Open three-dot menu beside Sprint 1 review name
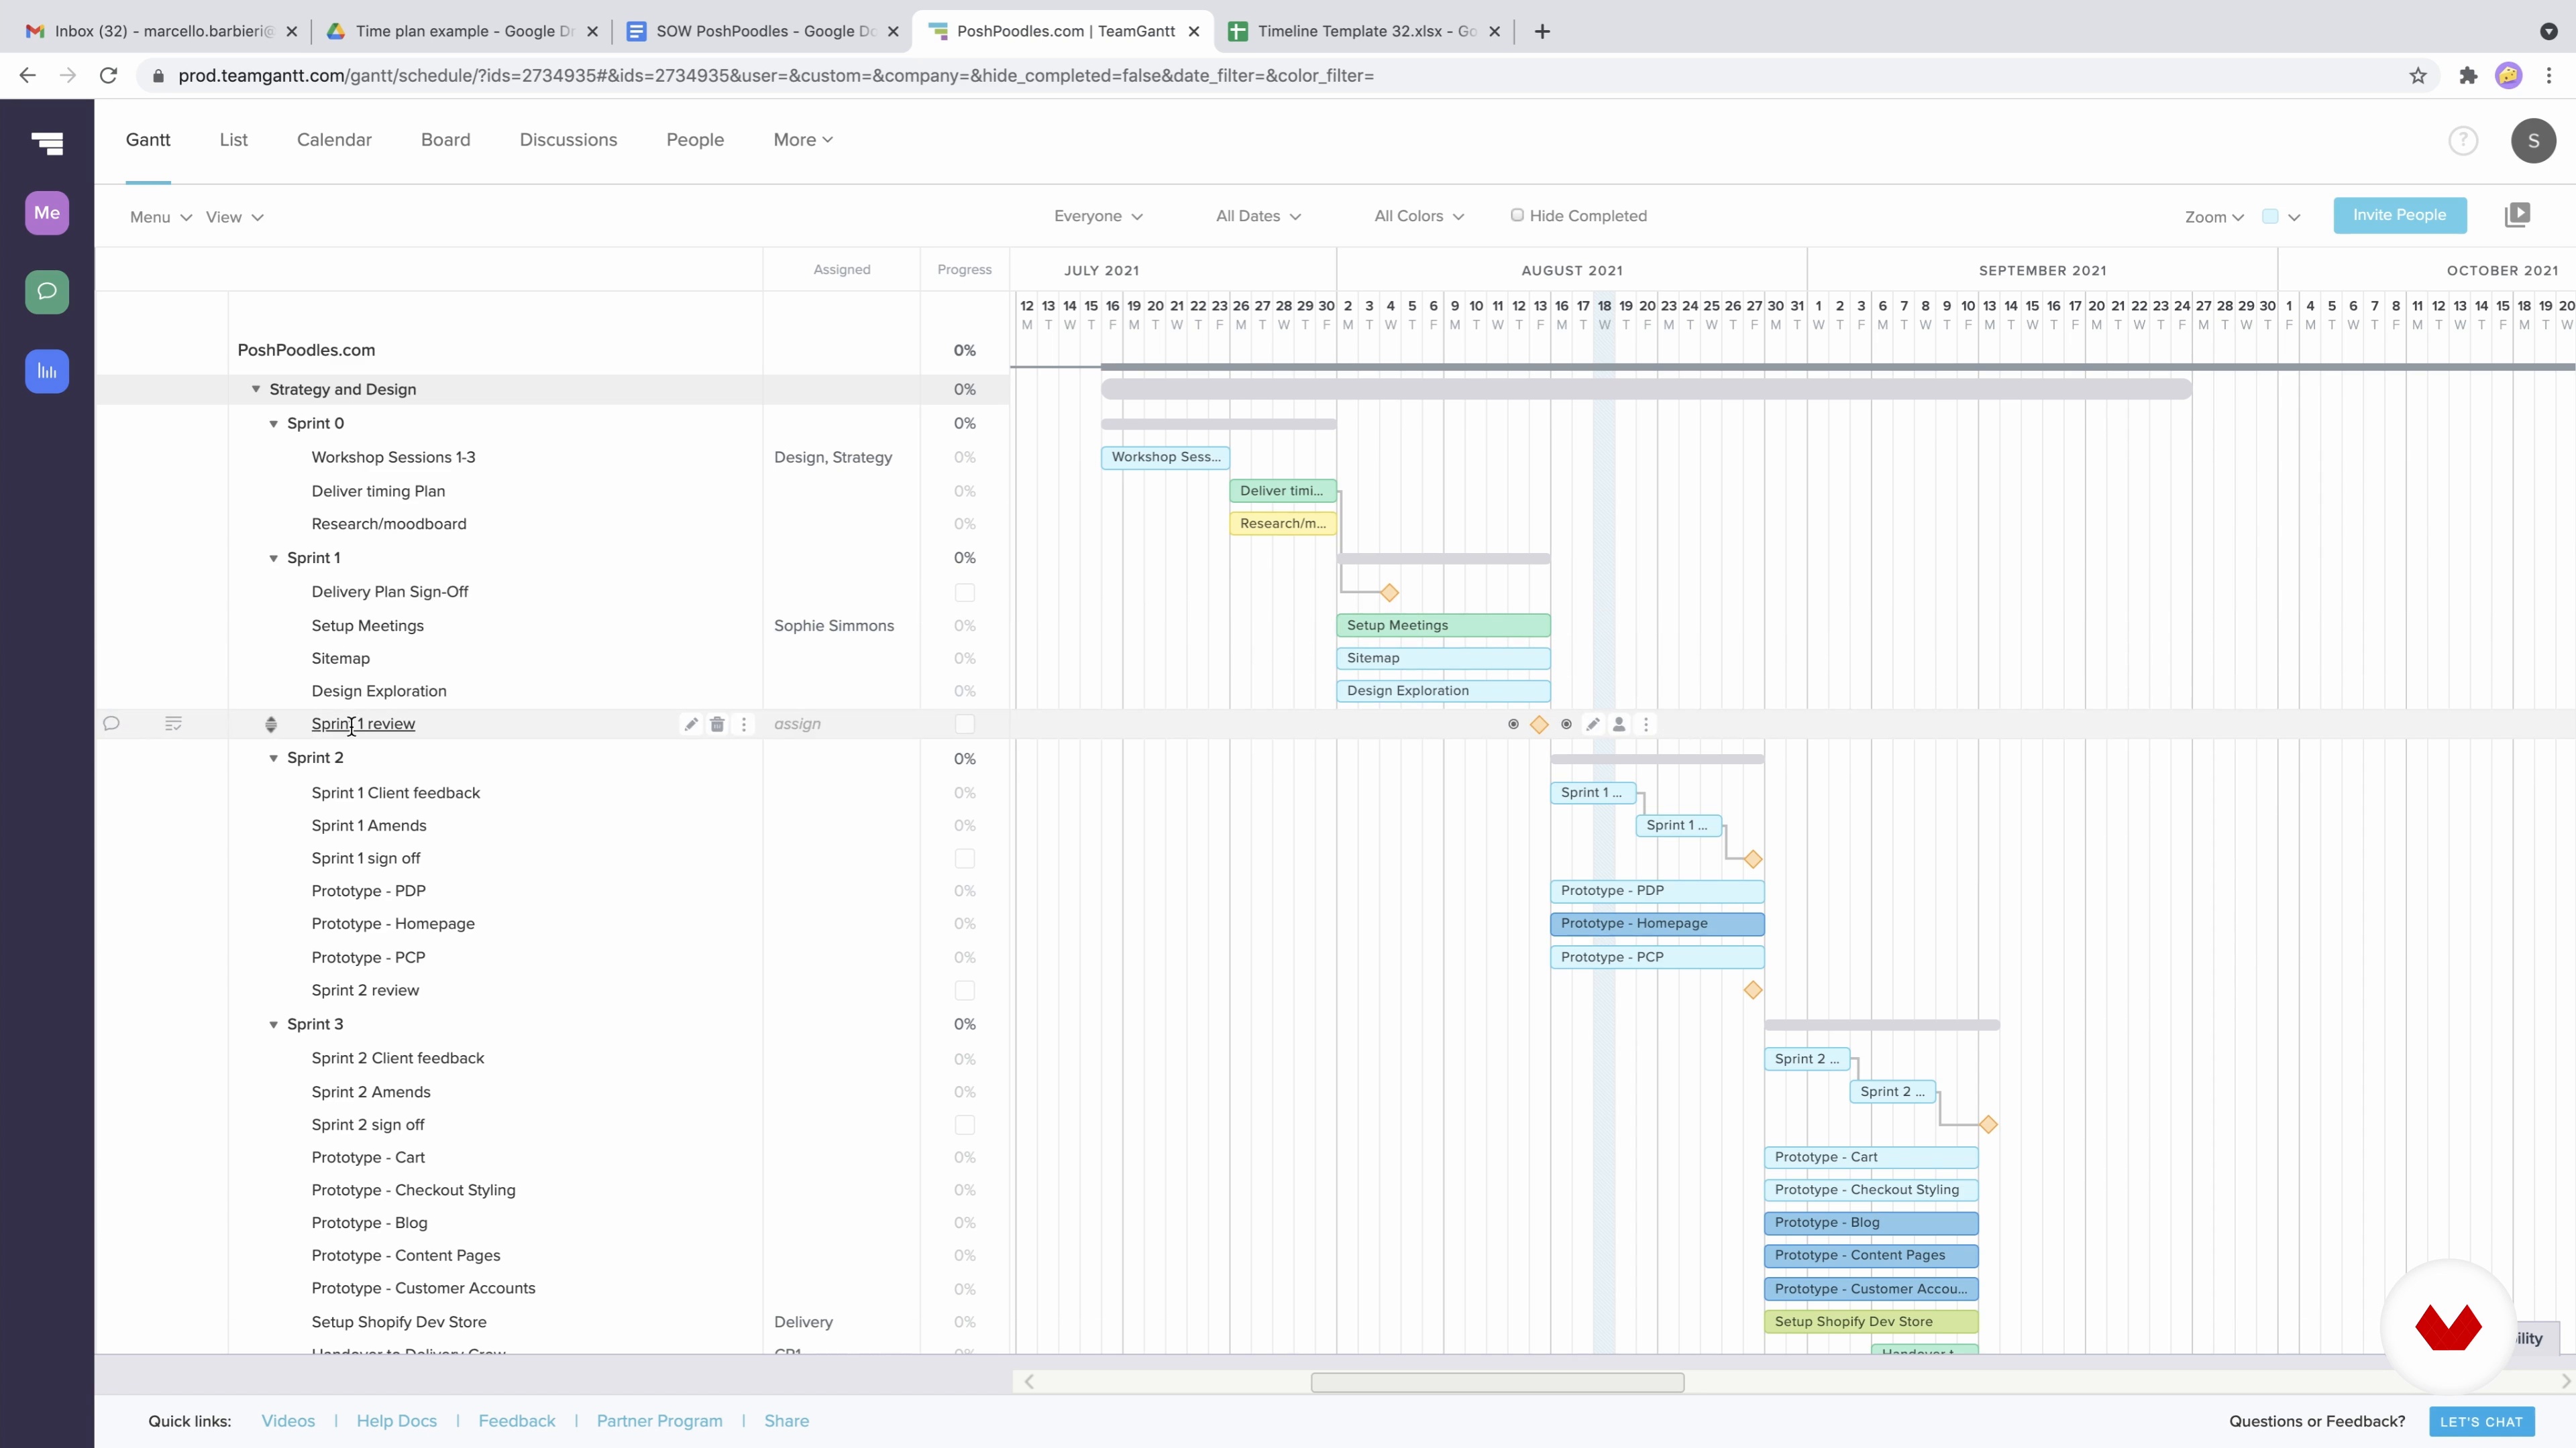This screenshot has height=1448, width=2576. [743, 723]
